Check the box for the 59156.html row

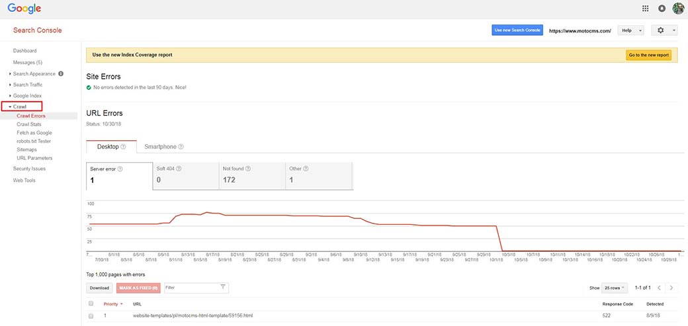tap(91, 316)
